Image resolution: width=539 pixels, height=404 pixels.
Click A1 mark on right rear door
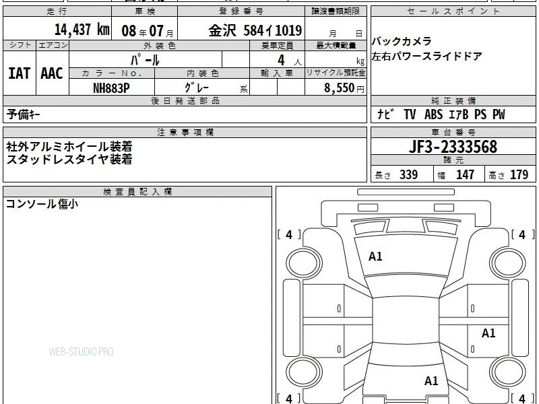point(488,333)
